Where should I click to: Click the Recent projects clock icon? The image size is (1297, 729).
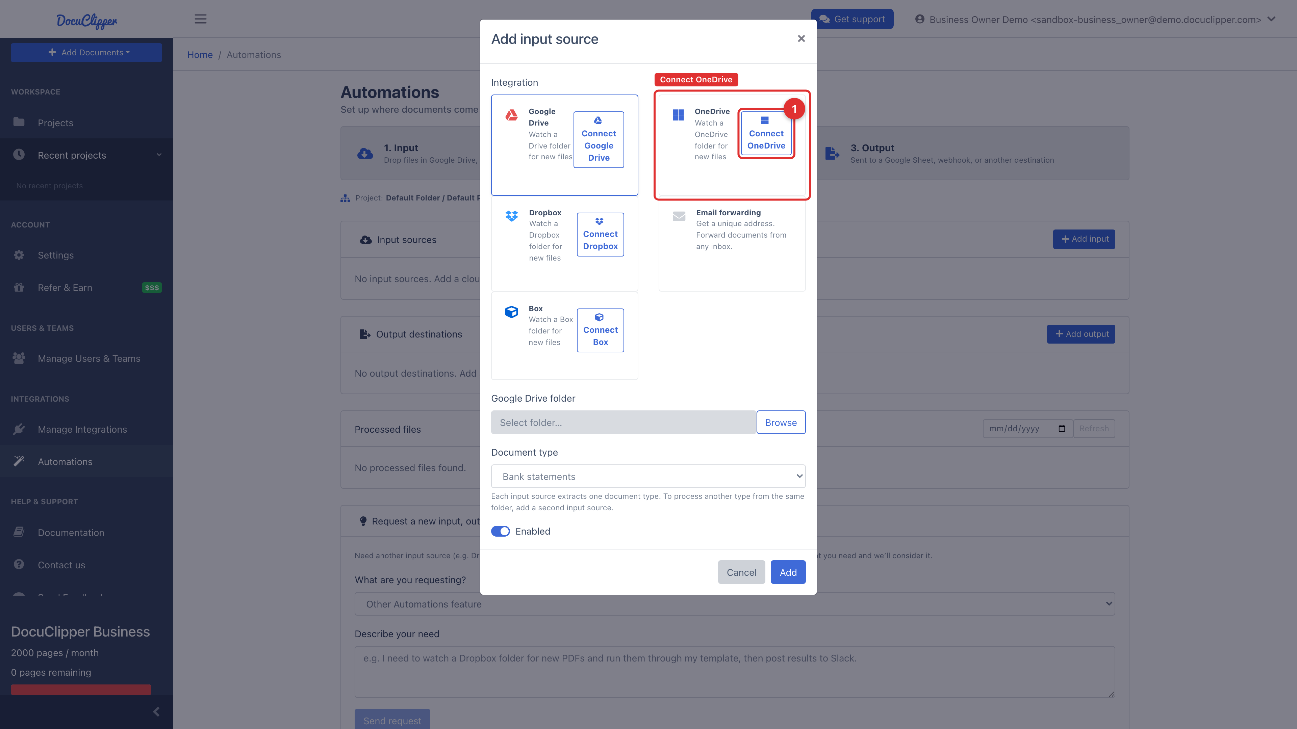coord(19,155)
